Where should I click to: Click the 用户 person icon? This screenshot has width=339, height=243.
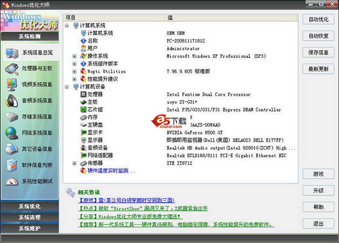(x=83, y=48)
